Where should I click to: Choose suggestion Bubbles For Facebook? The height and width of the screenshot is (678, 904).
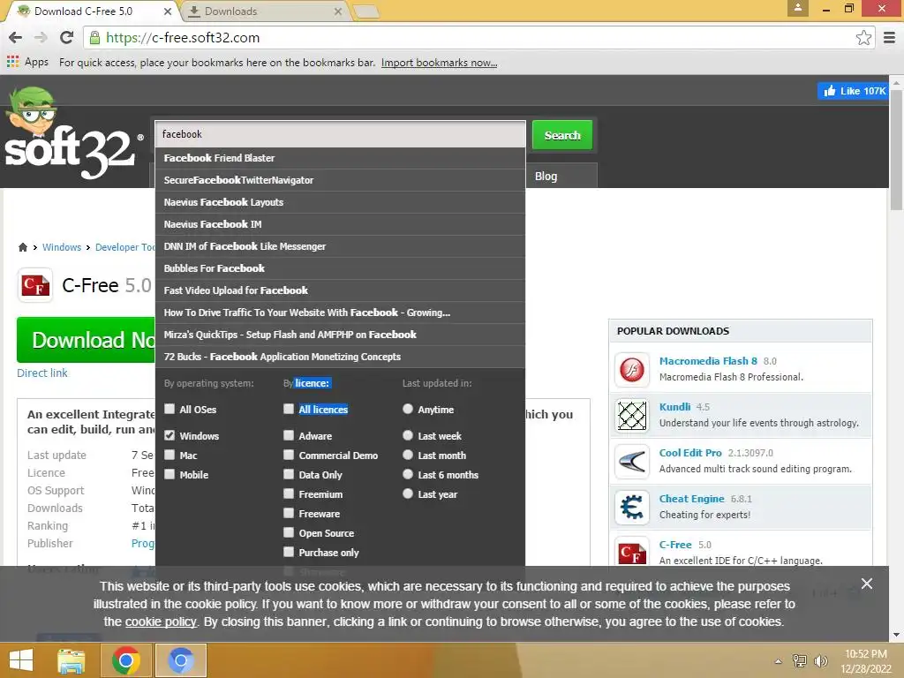pyautogui.click(x=340, y=268)
